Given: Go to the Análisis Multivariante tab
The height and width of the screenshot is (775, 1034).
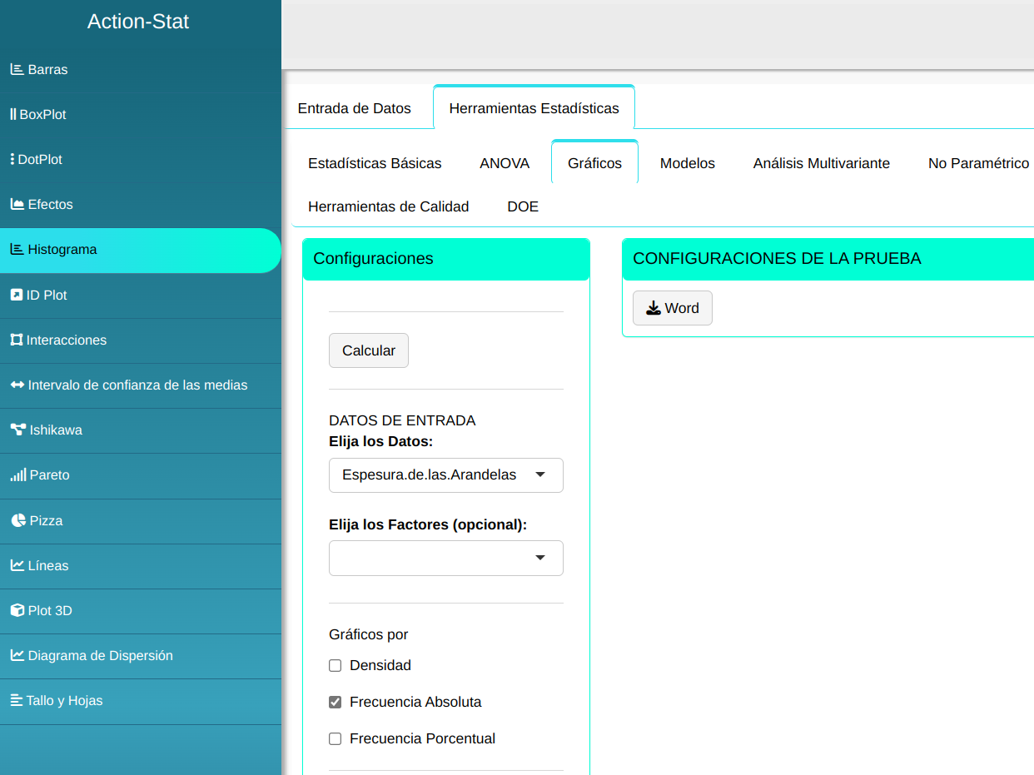Looking at the screenshot, I should coord(821,163).
